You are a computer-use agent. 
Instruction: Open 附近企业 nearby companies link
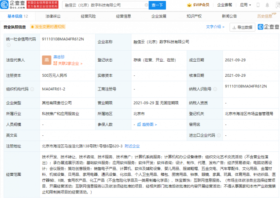click(132, 146)
